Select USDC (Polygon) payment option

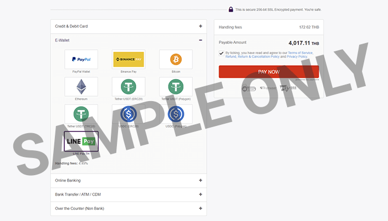(x=176, y=114)
